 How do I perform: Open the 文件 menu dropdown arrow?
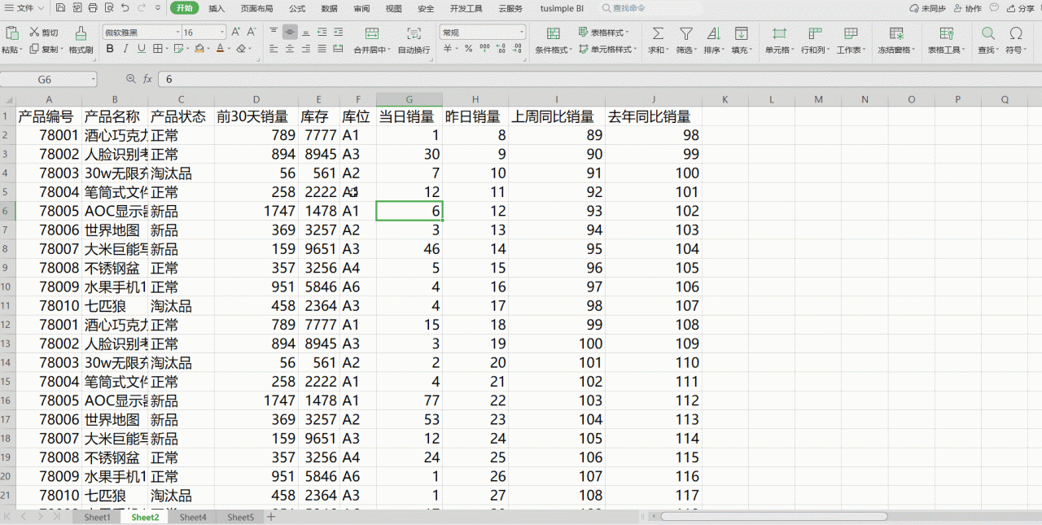click(41, 8)
